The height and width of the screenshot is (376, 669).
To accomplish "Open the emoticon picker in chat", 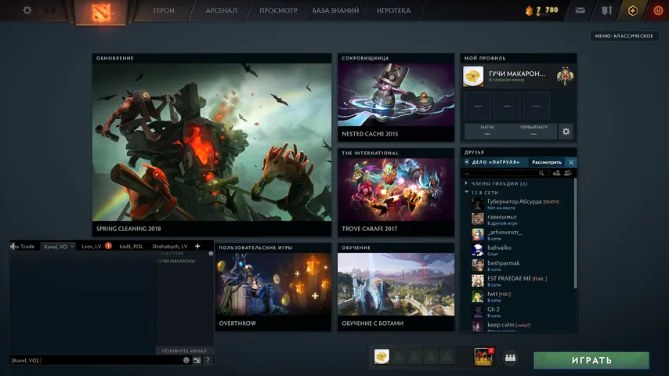I will click(x=186, y=360).
